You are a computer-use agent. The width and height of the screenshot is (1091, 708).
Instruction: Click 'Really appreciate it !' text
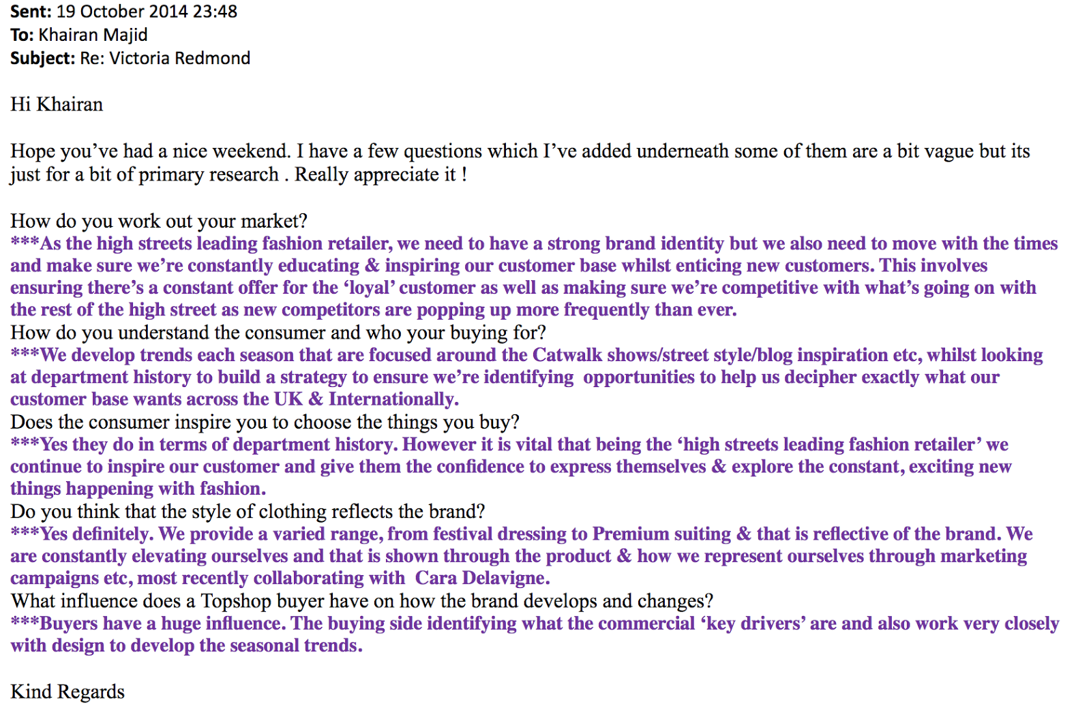click(x=380, y=174)
